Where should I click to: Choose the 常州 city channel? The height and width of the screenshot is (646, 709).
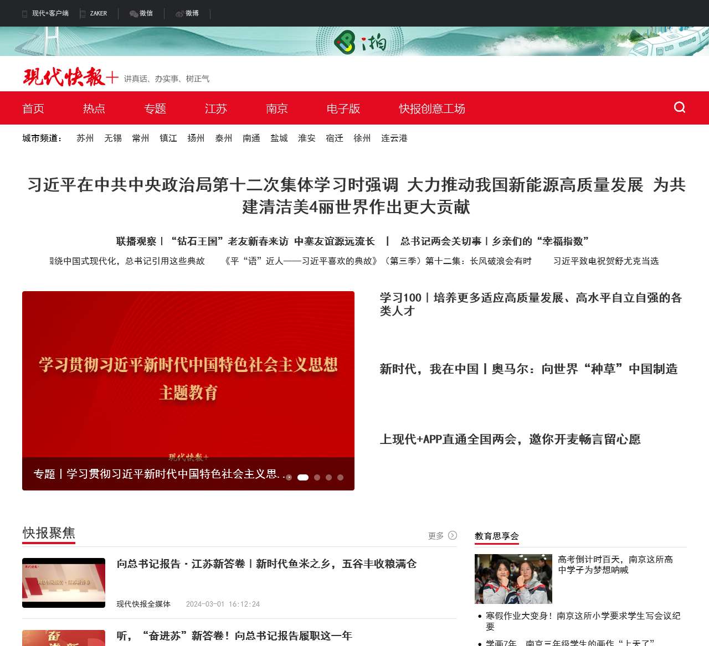(x=141, y=138)
